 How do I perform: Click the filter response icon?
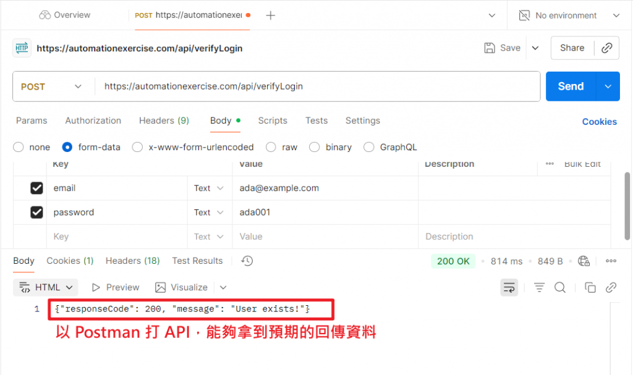[x=539, y=287]
